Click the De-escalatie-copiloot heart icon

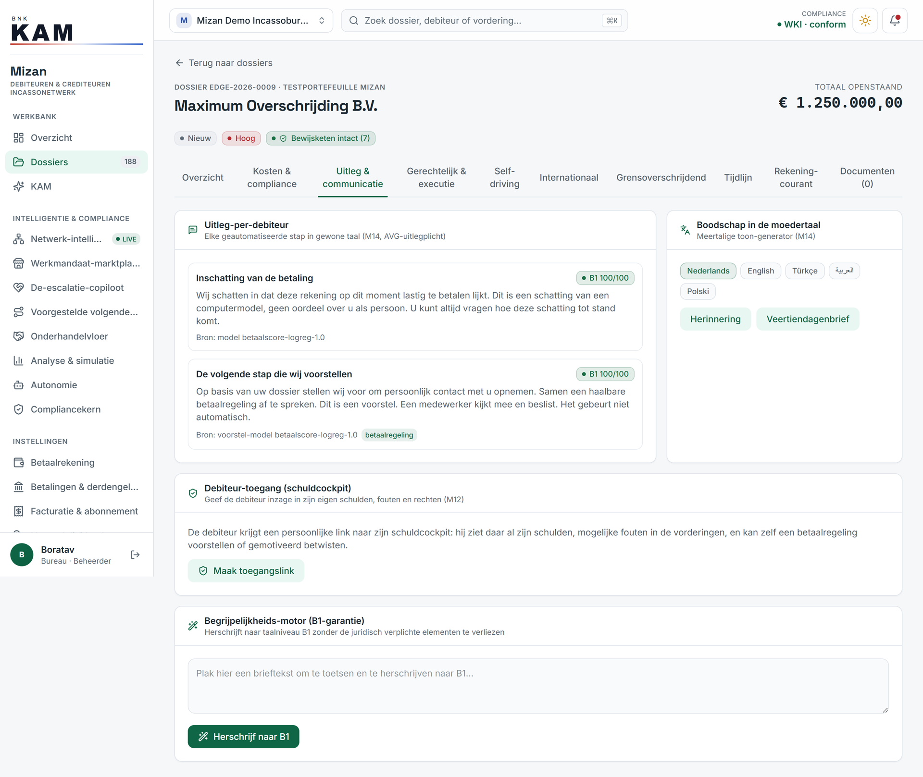click(x=18, y=288)
